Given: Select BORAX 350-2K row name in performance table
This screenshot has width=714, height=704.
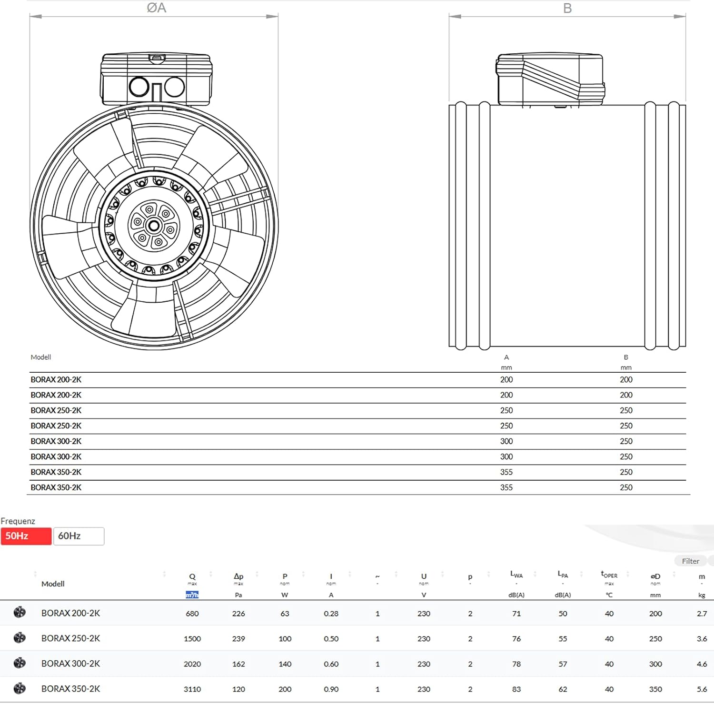Looking at the screenshot, I should (x=70, y=689).
